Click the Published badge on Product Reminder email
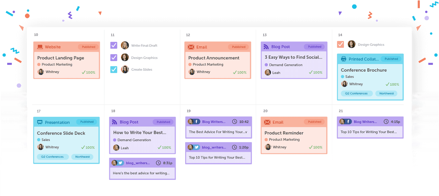This screenshot has width=439, height=196. point(314,122)
